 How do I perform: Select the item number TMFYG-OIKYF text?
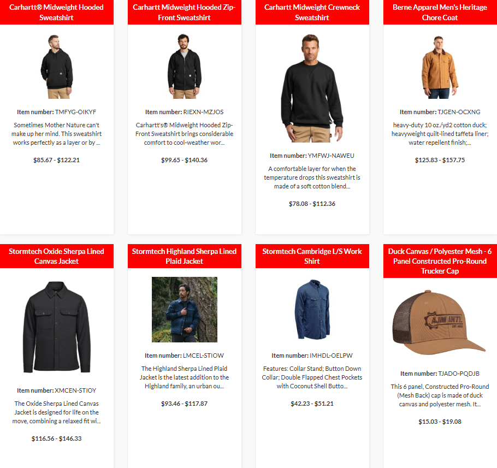coord(75,112)
